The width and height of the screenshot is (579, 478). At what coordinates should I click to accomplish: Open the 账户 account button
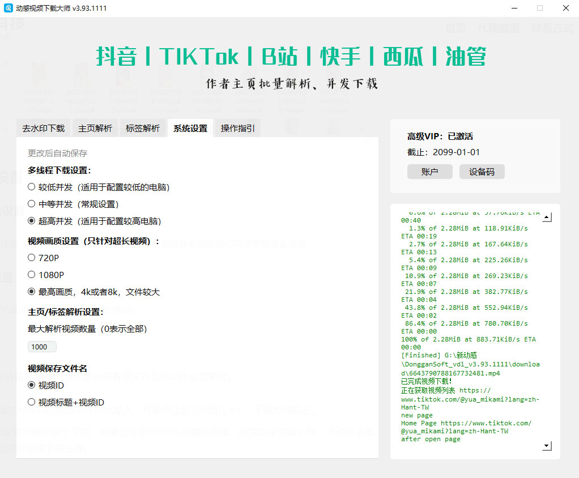pyautogui.click(x=430, y=172)
